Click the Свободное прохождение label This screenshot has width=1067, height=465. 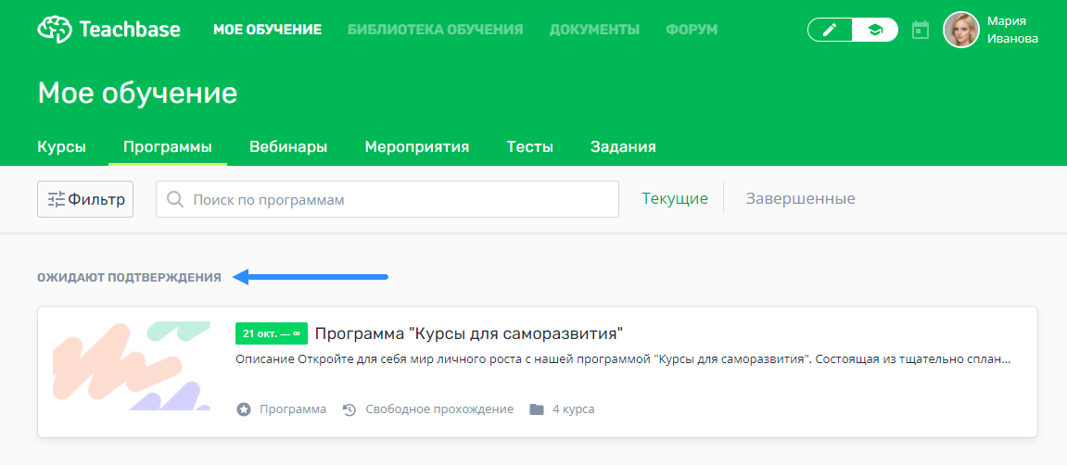(439, 409)
